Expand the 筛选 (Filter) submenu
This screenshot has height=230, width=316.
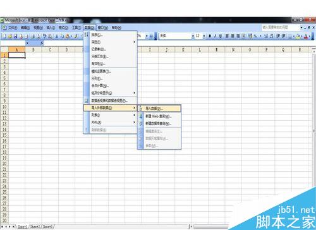coord(111,42)
